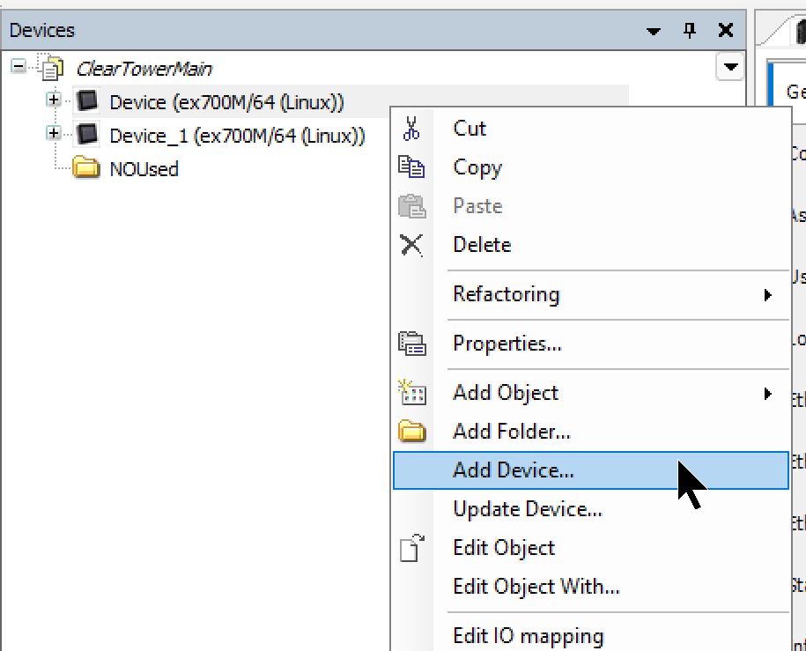The height and width of the screenshot is (651, 806).
Task: Click the X Delete icon
Action: pos(411,245)
